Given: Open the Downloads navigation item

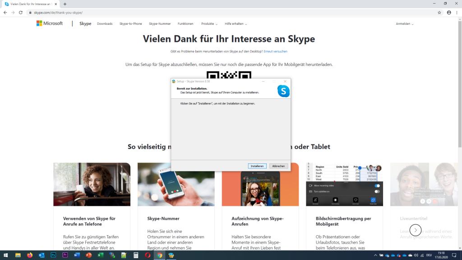Looking at the screenshot, I should click(105, 24).
